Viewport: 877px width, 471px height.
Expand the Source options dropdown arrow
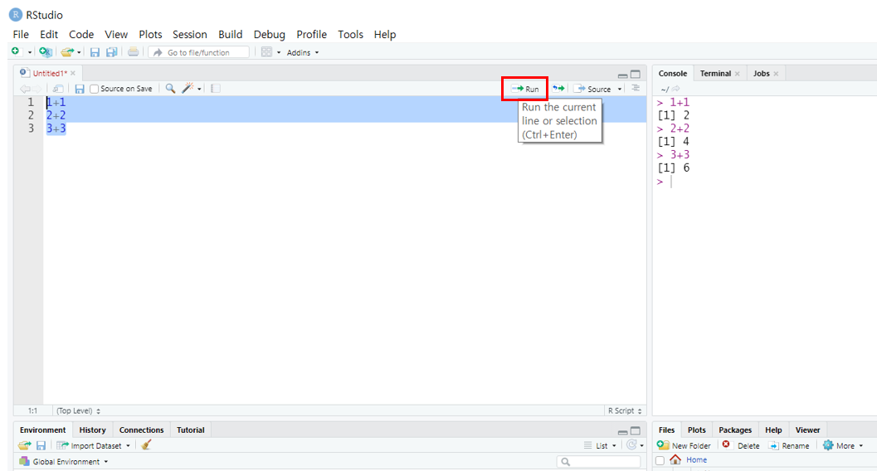pos(620,90)
